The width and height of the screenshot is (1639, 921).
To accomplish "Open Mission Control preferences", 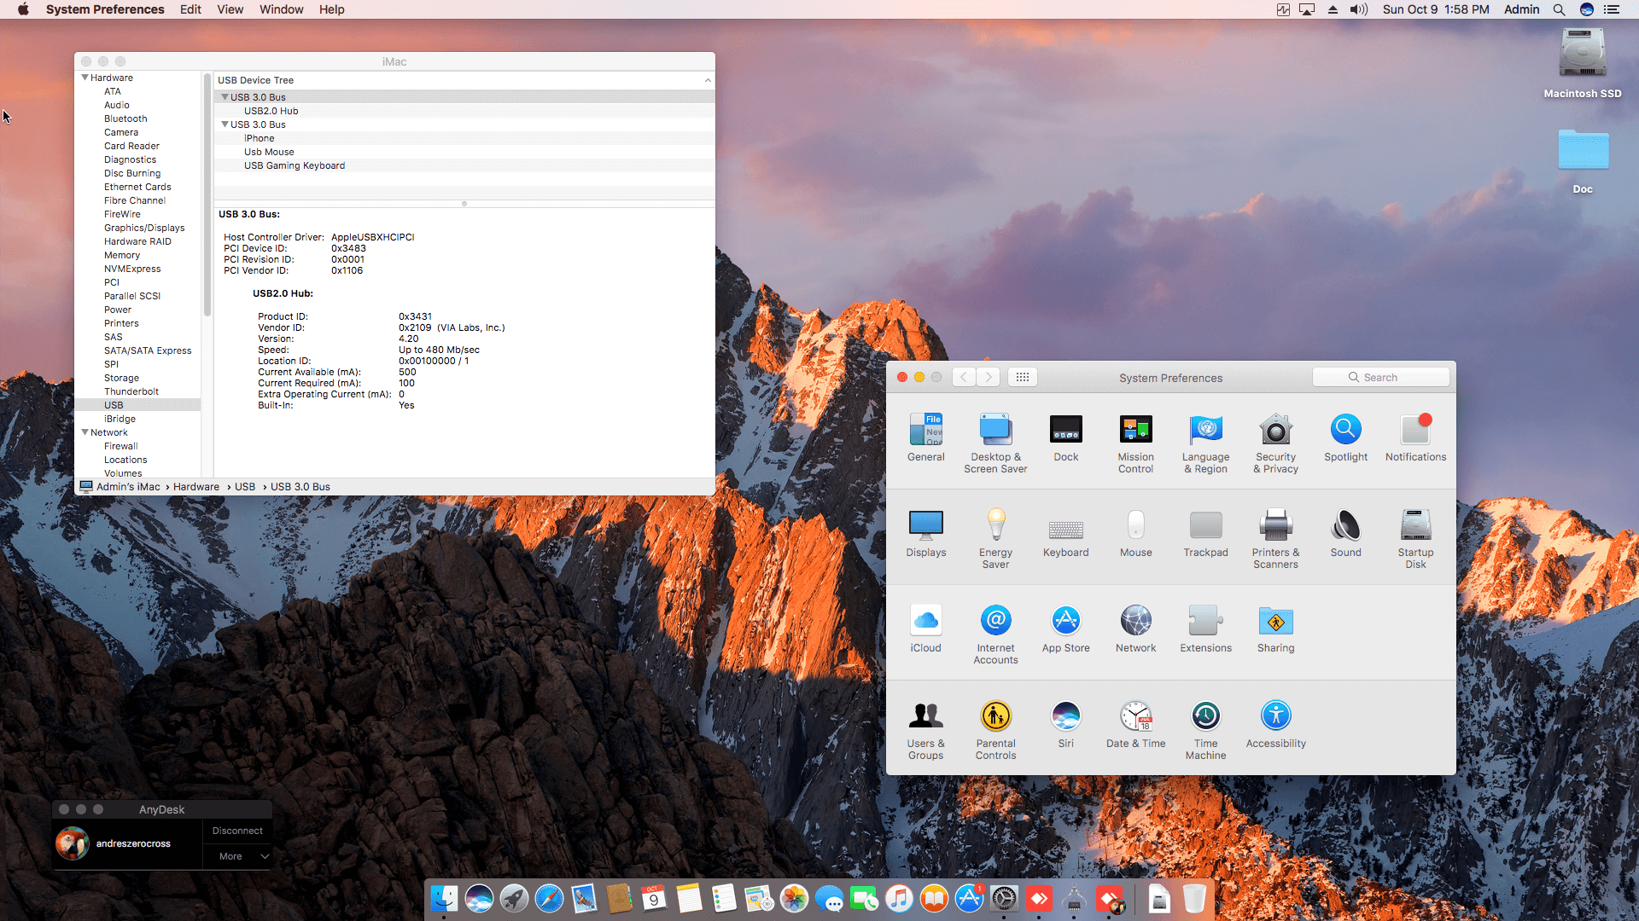I will (1135, 443).
